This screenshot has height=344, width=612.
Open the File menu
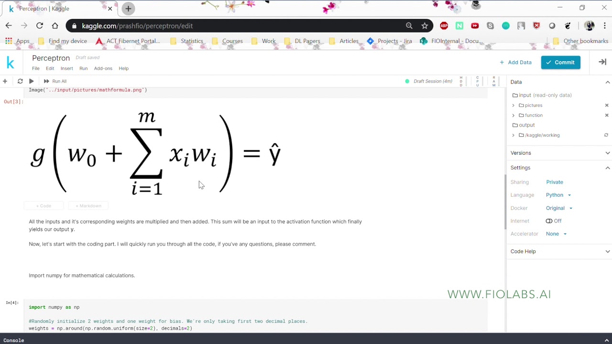pos(36,68)
